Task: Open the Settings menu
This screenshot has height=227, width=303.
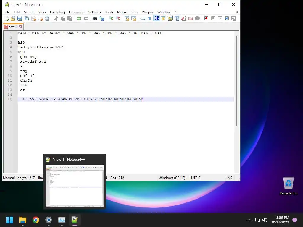Action: 94,12
